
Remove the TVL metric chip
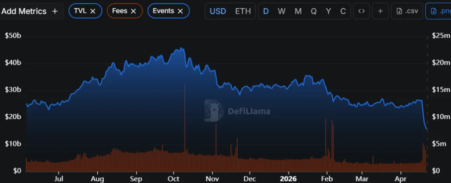tap(93, 11)
